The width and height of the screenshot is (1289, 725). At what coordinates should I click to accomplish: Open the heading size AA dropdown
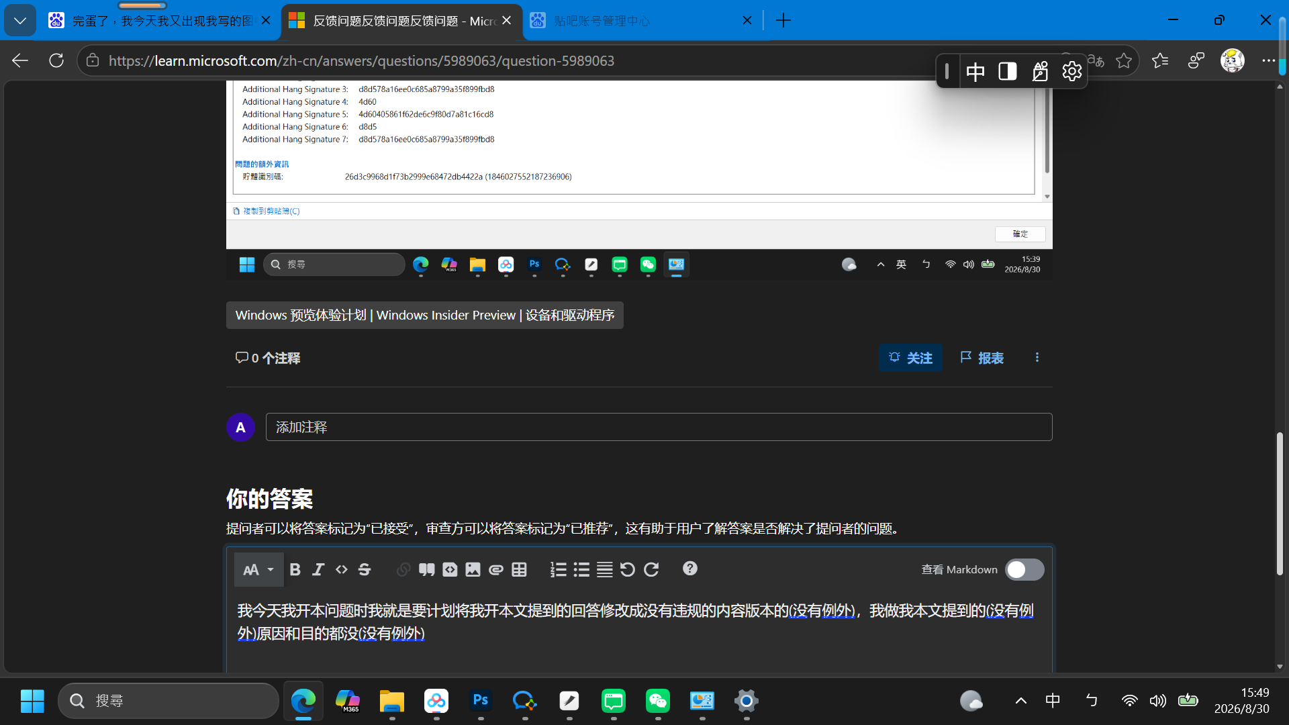click(x=258, y=569)
